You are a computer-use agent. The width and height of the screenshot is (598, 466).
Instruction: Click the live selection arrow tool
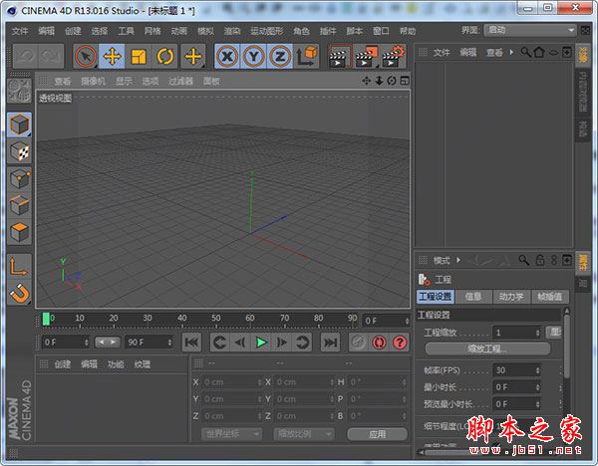click(x=86, y=57)
